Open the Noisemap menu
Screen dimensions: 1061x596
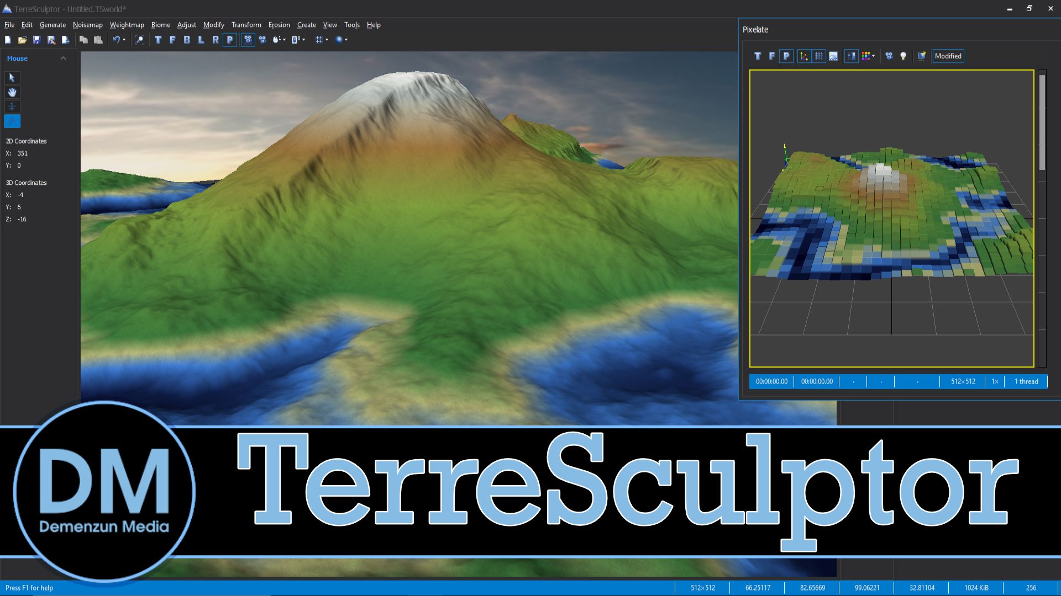coord(88,25)
